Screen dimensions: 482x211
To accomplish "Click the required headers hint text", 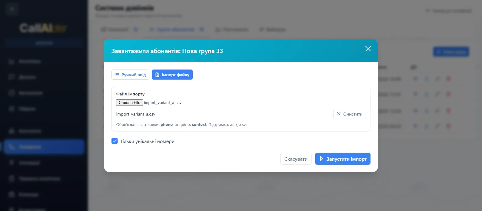I will pos(181,125).
